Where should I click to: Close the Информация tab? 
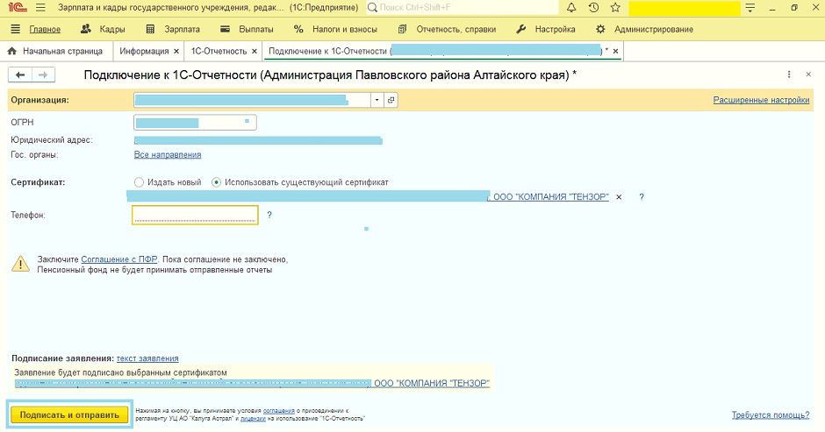coord(176,52)
